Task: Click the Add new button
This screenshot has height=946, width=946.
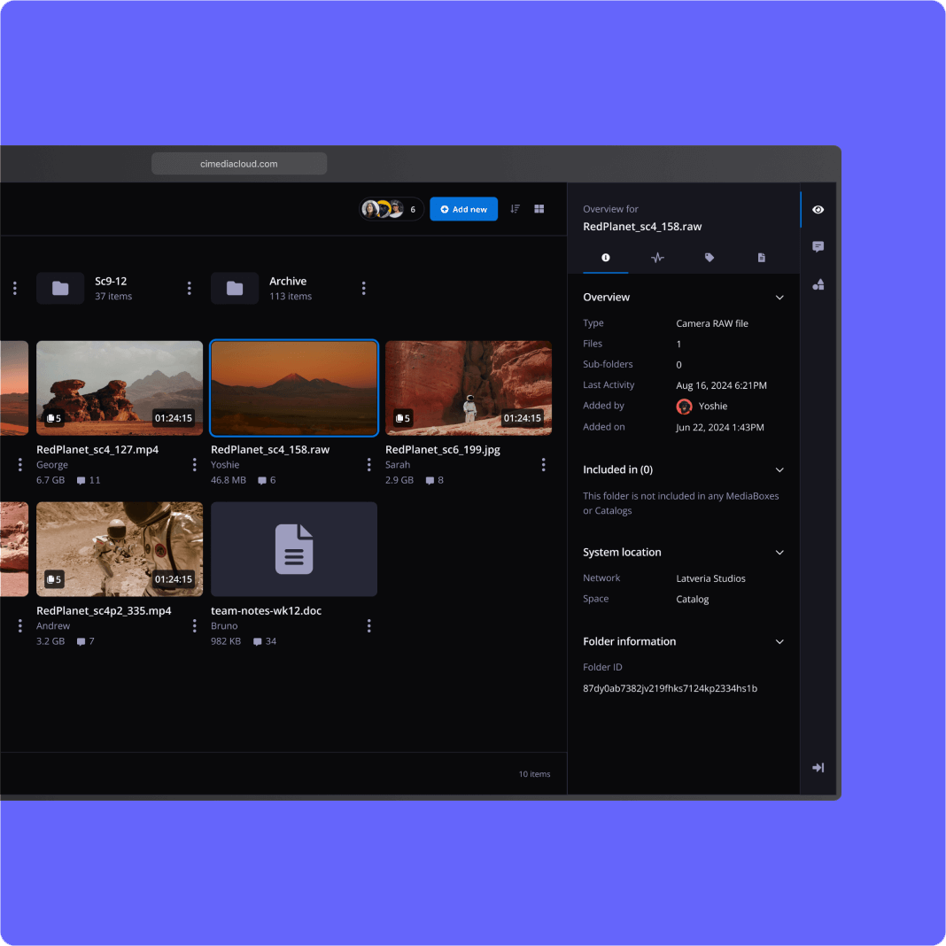Action: coord(463,209)
